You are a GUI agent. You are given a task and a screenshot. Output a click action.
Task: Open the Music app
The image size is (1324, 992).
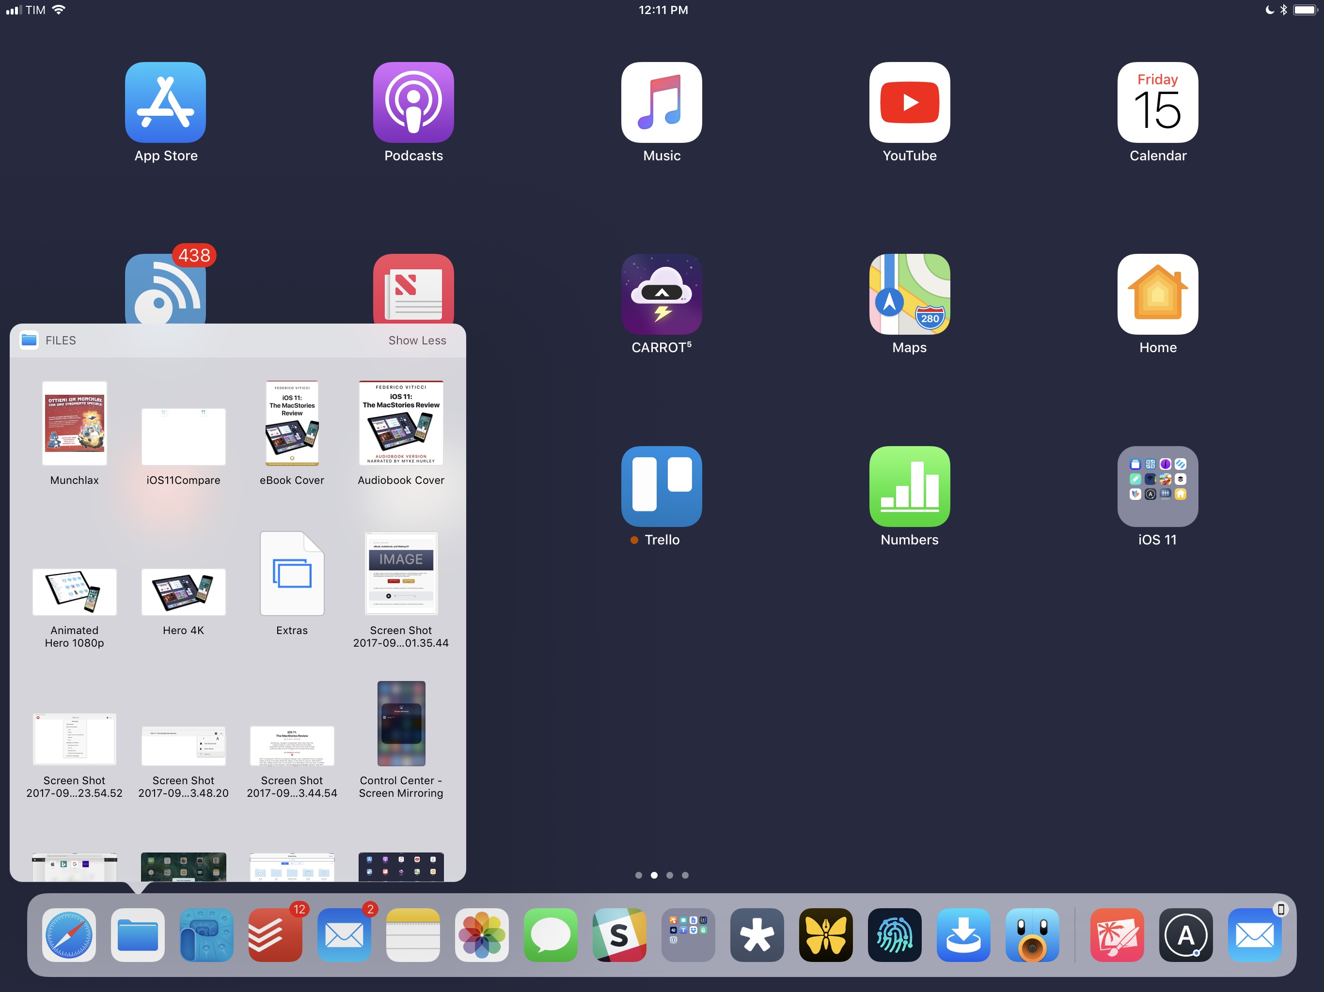[662, 102]
